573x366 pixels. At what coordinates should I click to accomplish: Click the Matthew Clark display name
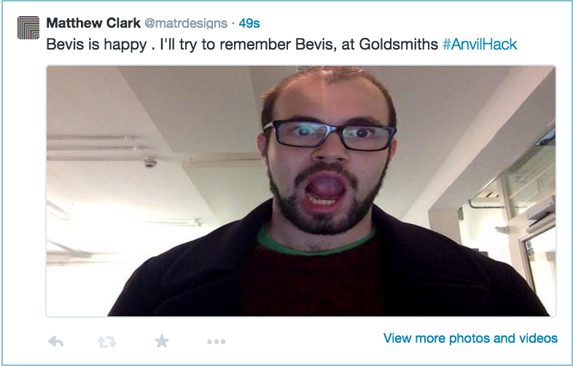(x=93, y=23)
